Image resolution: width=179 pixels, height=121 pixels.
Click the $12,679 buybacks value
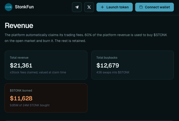pos(108,65)
